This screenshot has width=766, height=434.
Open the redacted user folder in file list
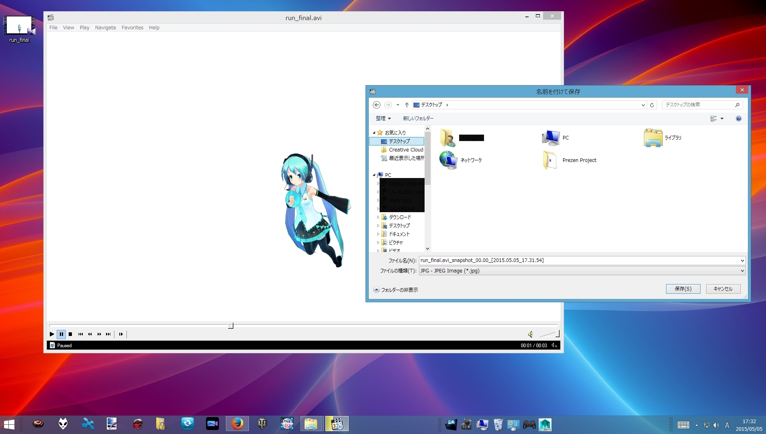462,138
